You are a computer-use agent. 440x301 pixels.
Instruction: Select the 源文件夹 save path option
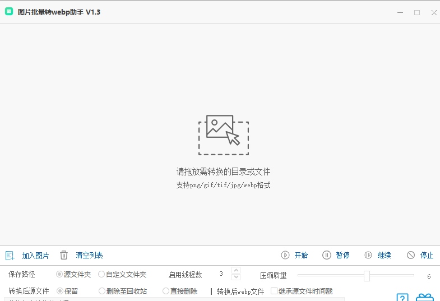(59, 275)
